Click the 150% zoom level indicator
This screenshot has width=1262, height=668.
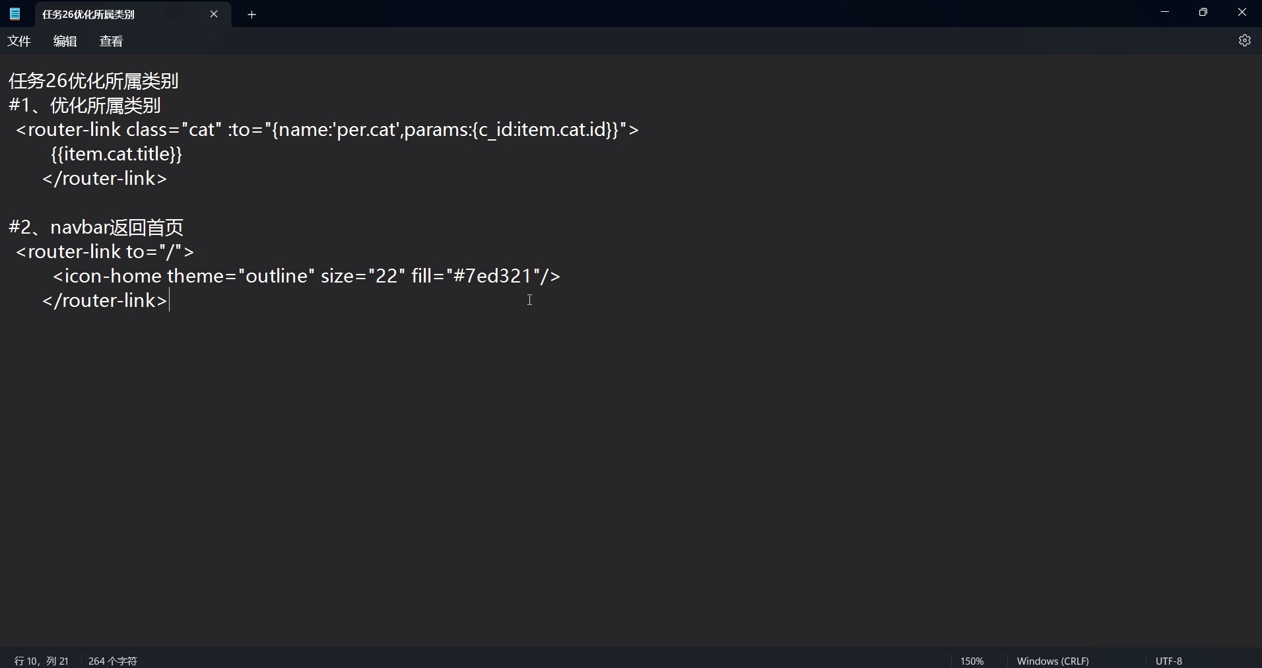click(x=971, y=660)
